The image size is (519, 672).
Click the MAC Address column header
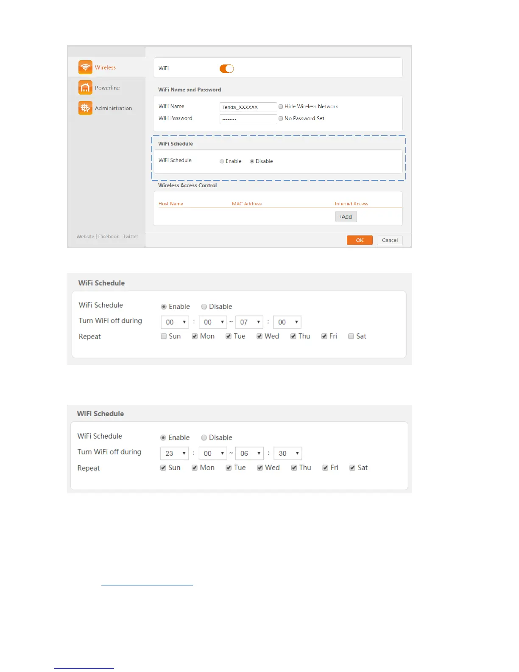click(x=247, y=204)
